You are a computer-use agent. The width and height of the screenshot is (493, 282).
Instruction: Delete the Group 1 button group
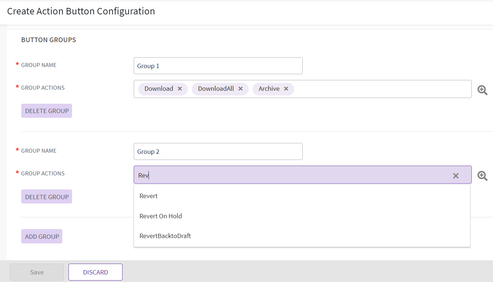[x=47, y=111]
